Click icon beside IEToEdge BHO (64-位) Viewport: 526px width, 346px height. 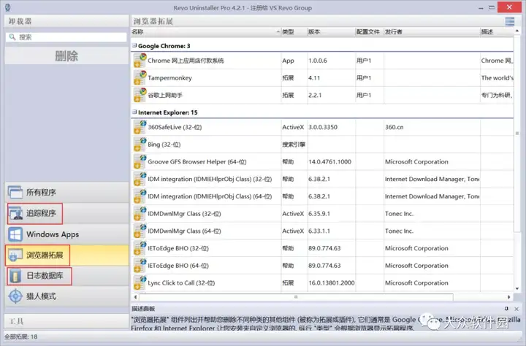140,266
